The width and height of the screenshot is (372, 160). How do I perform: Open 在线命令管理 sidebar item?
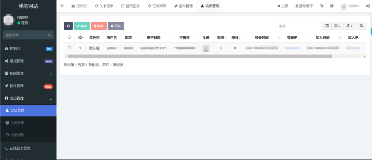point(28,148)
